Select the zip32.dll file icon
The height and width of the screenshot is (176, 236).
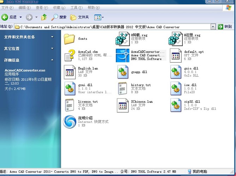point(176,105)
